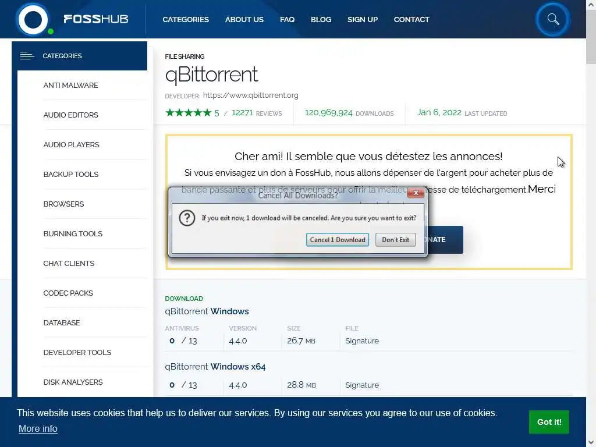The width and height of the screenshot is (596, 447).
Task: Select DATABASE category
Action: click(62, 322)
